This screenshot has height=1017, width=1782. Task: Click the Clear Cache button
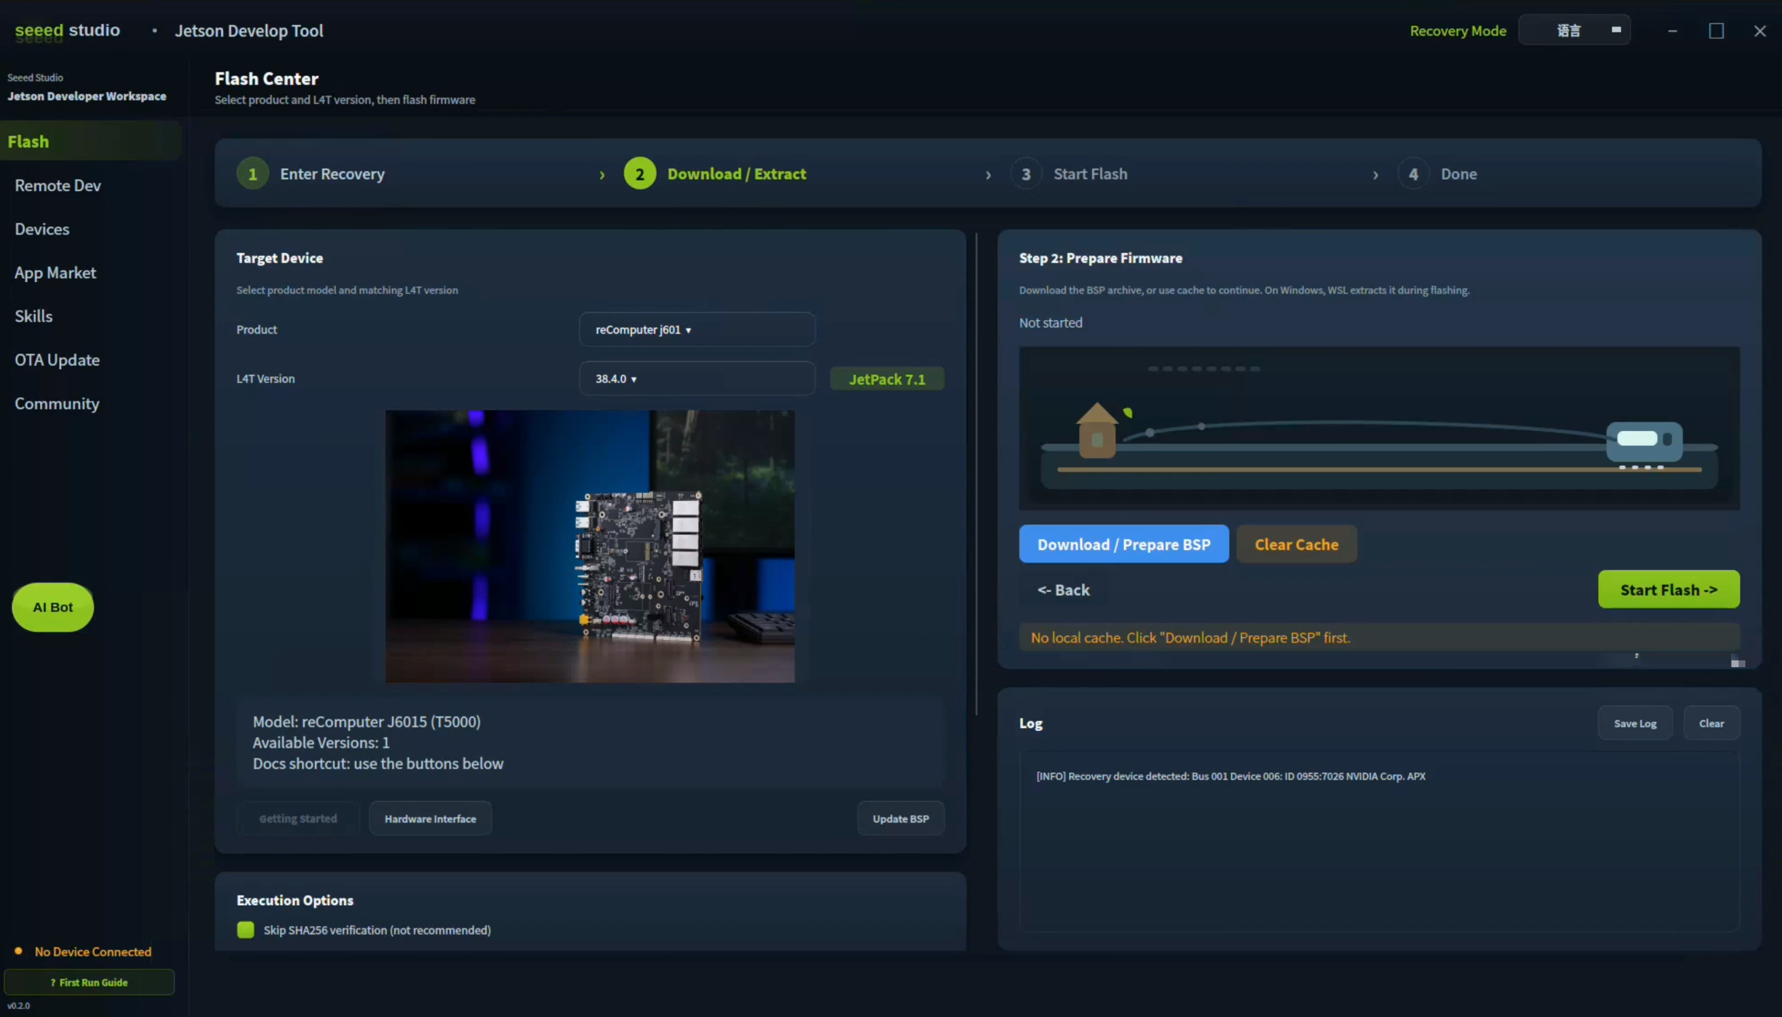[1296, 544]
